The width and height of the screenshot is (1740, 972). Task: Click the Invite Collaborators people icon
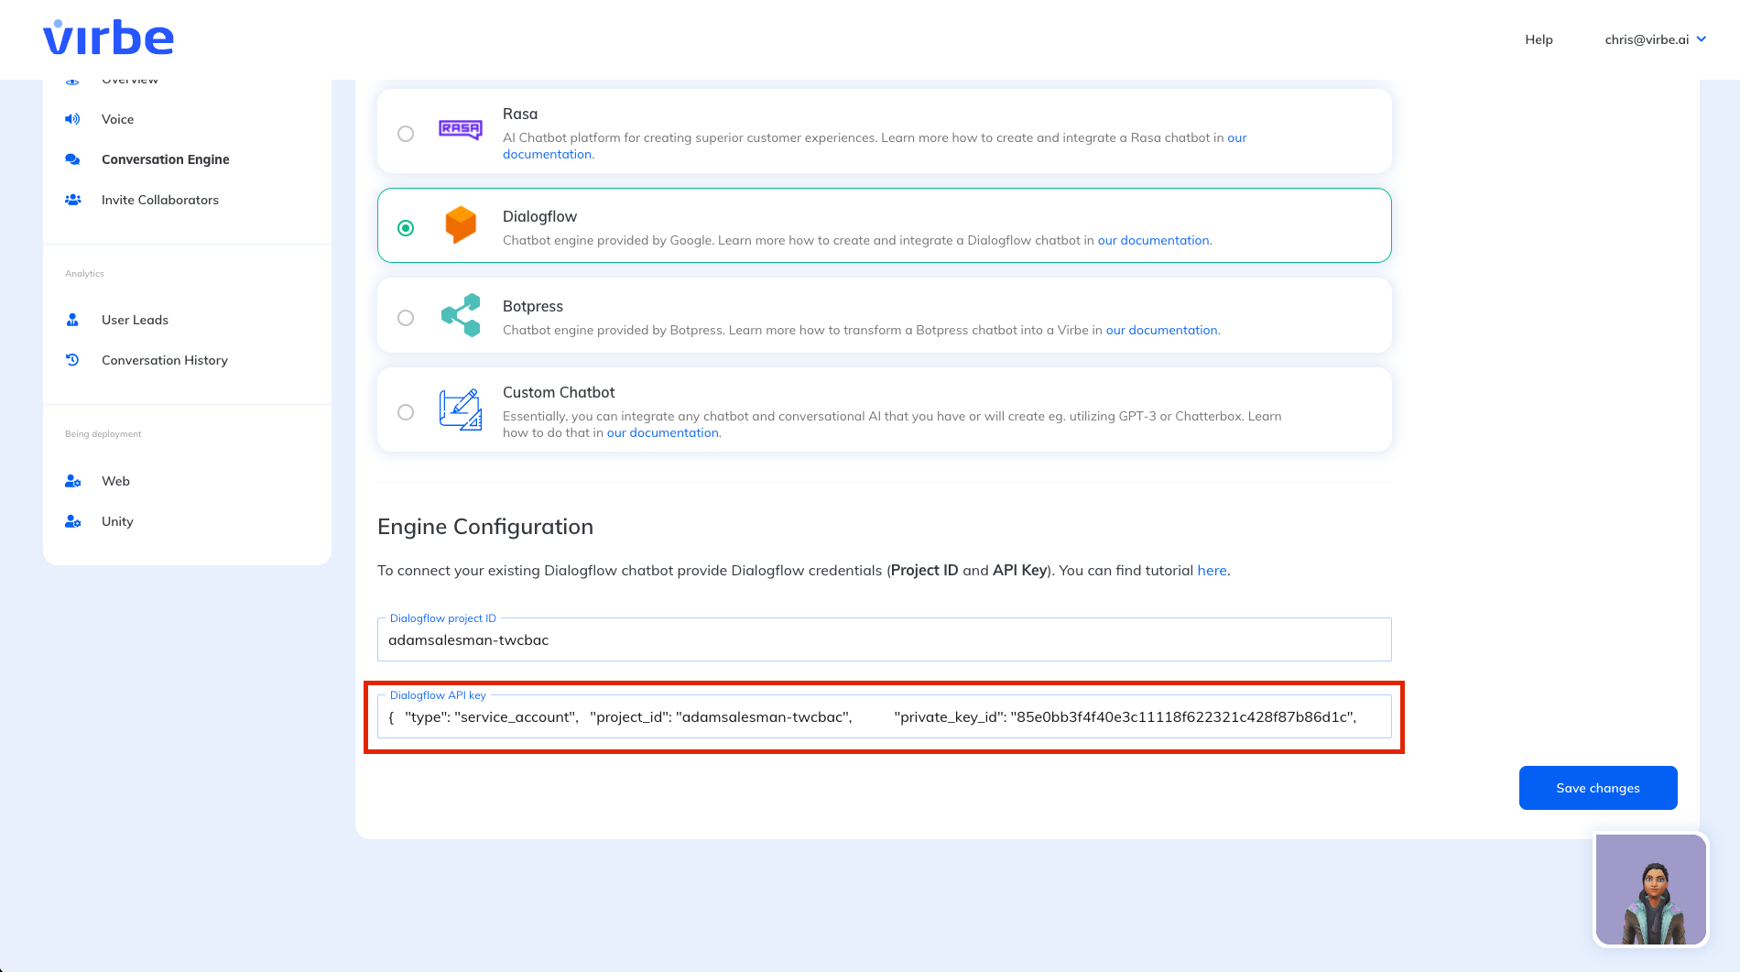point(73,200)
